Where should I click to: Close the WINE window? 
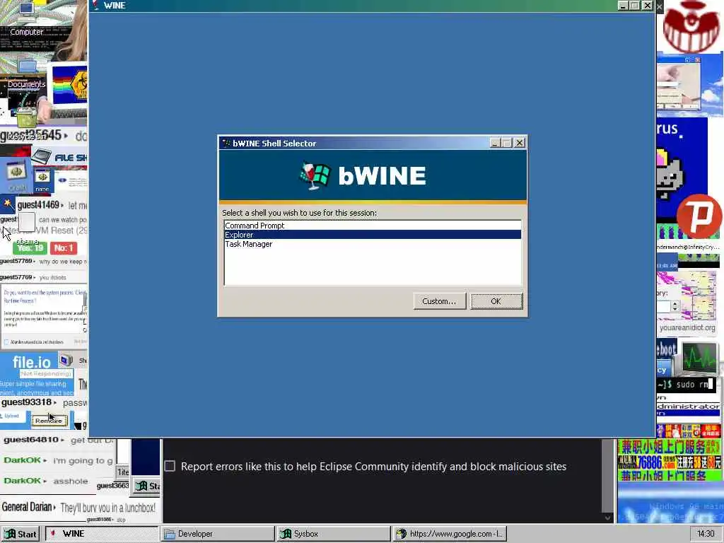(x=648, y=6)
